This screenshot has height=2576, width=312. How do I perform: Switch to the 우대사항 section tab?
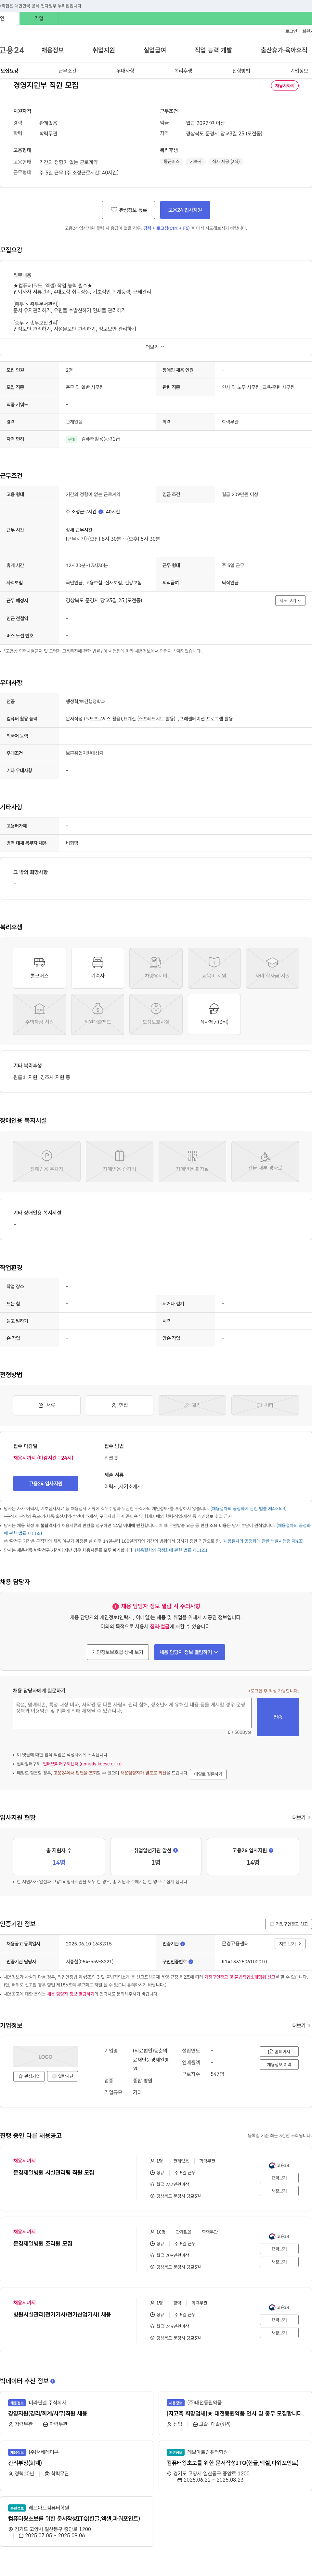[x=124, y=71]
